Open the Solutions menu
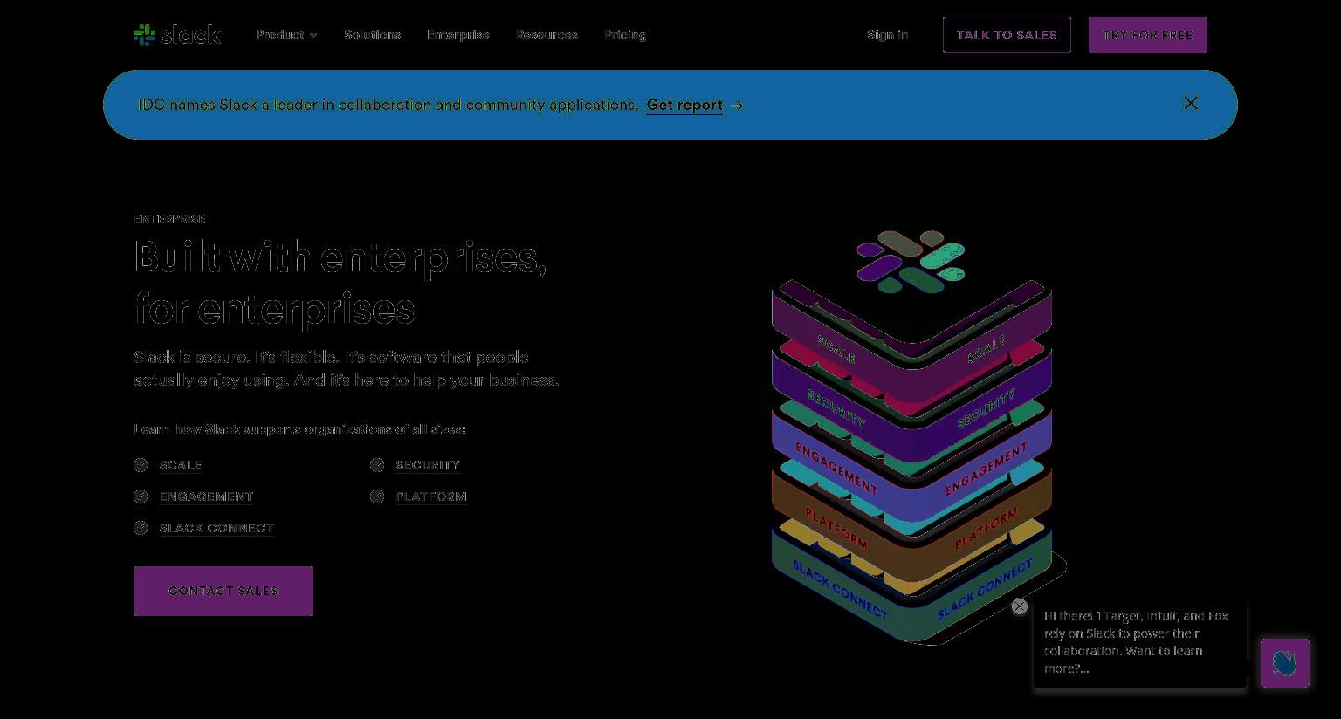 [x=373, y=35]
